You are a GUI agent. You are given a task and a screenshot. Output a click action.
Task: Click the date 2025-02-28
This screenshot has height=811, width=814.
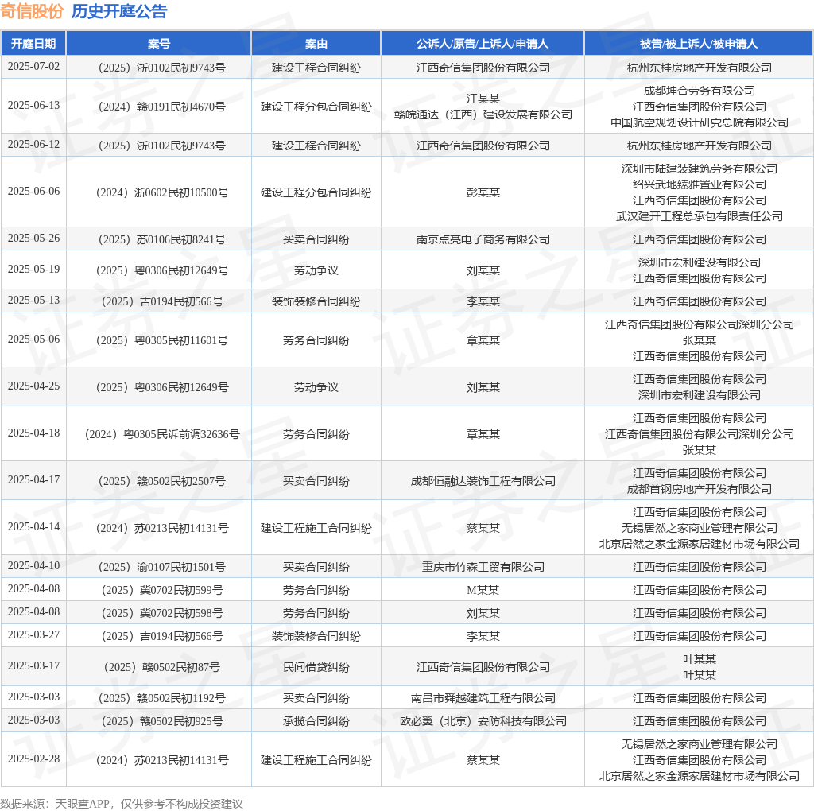33,759
